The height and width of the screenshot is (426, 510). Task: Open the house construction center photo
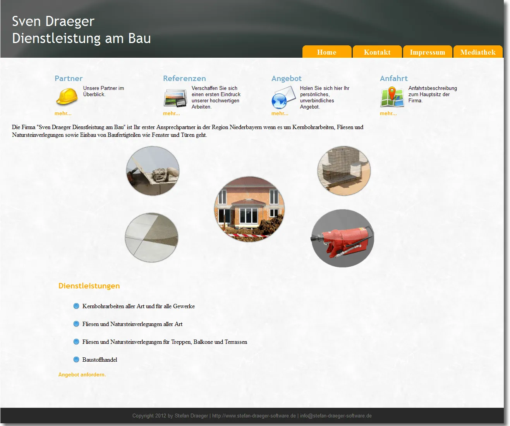coord(250,209)
